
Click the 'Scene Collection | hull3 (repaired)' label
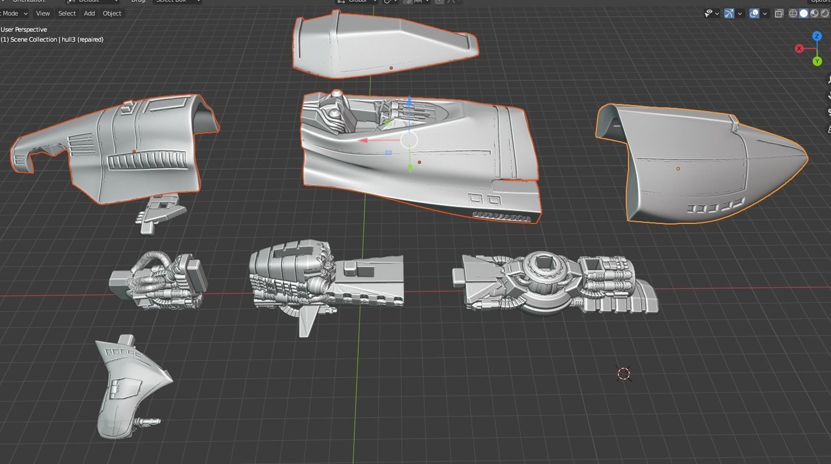tap(52, 39)
